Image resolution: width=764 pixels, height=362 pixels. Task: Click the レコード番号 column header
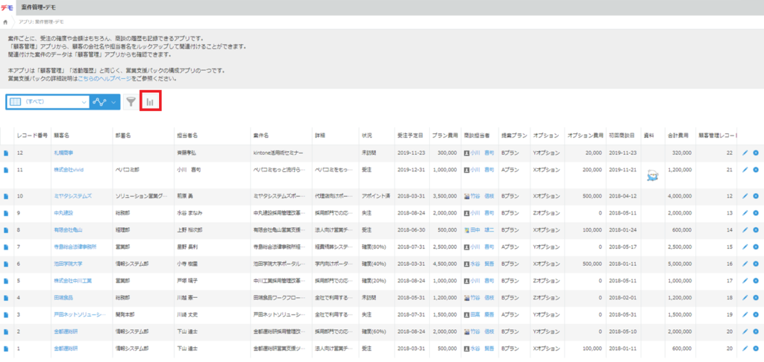(32, 136)
